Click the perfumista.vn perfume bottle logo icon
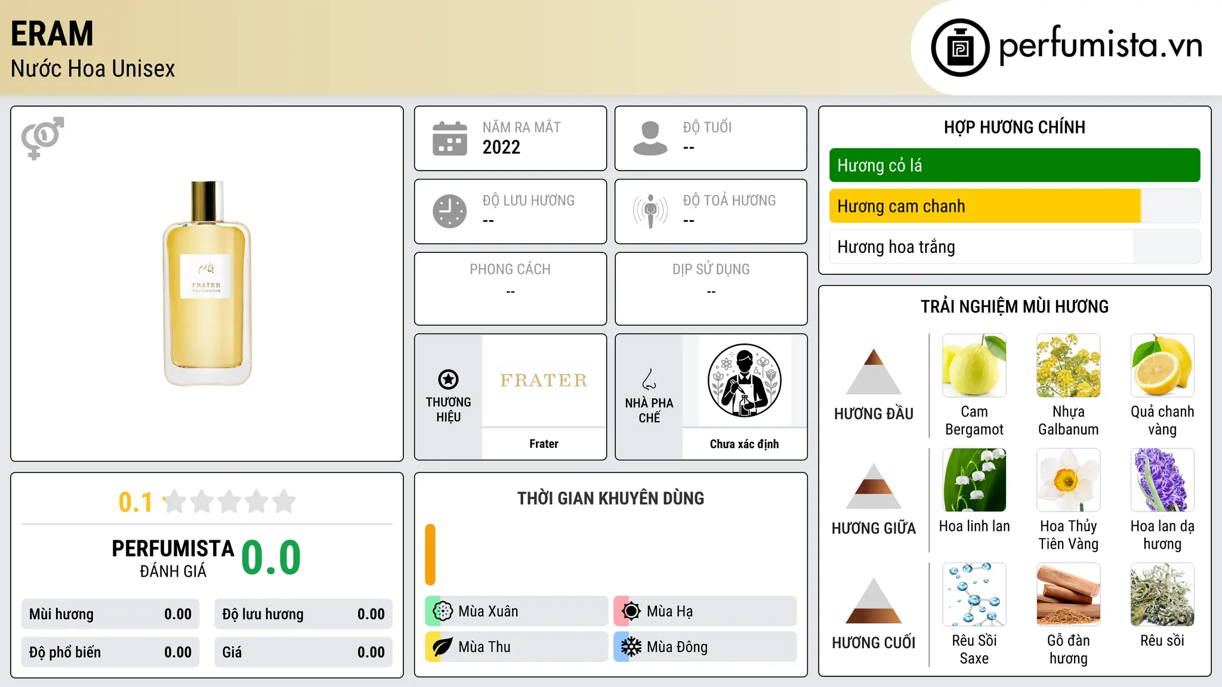1222x687 pixels. pyautogui.click(x=960, y=48)
